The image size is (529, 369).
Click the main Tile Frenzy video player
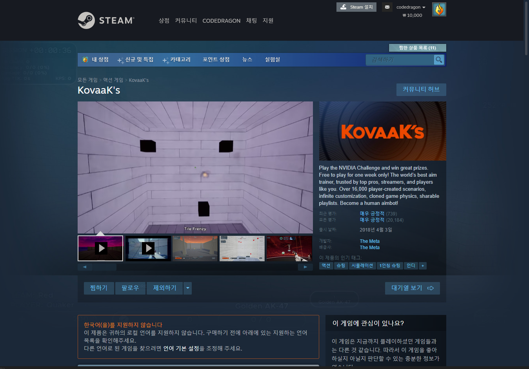click(x=195, y=168)
